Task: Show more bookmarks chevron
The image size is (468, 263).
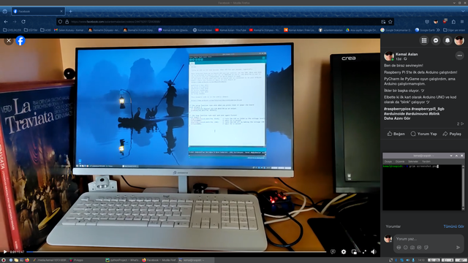Action: [x=438, y=30]
